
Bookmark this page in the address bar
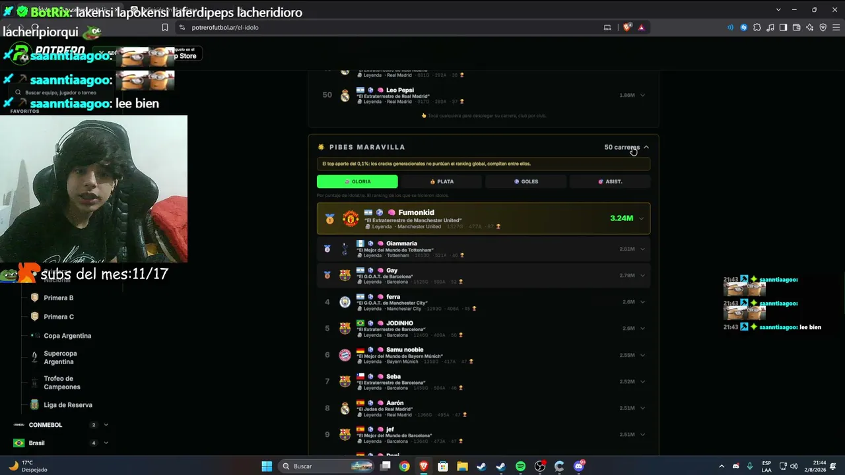tap(165, 27)
